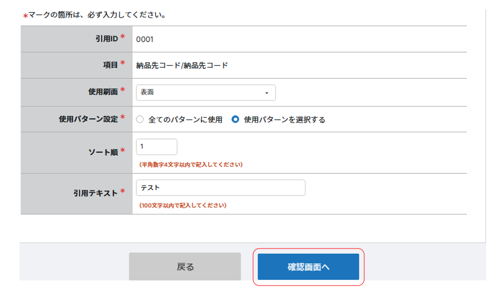
Task: Click the 100文字以内 hint text
Action: pos(183,205)
